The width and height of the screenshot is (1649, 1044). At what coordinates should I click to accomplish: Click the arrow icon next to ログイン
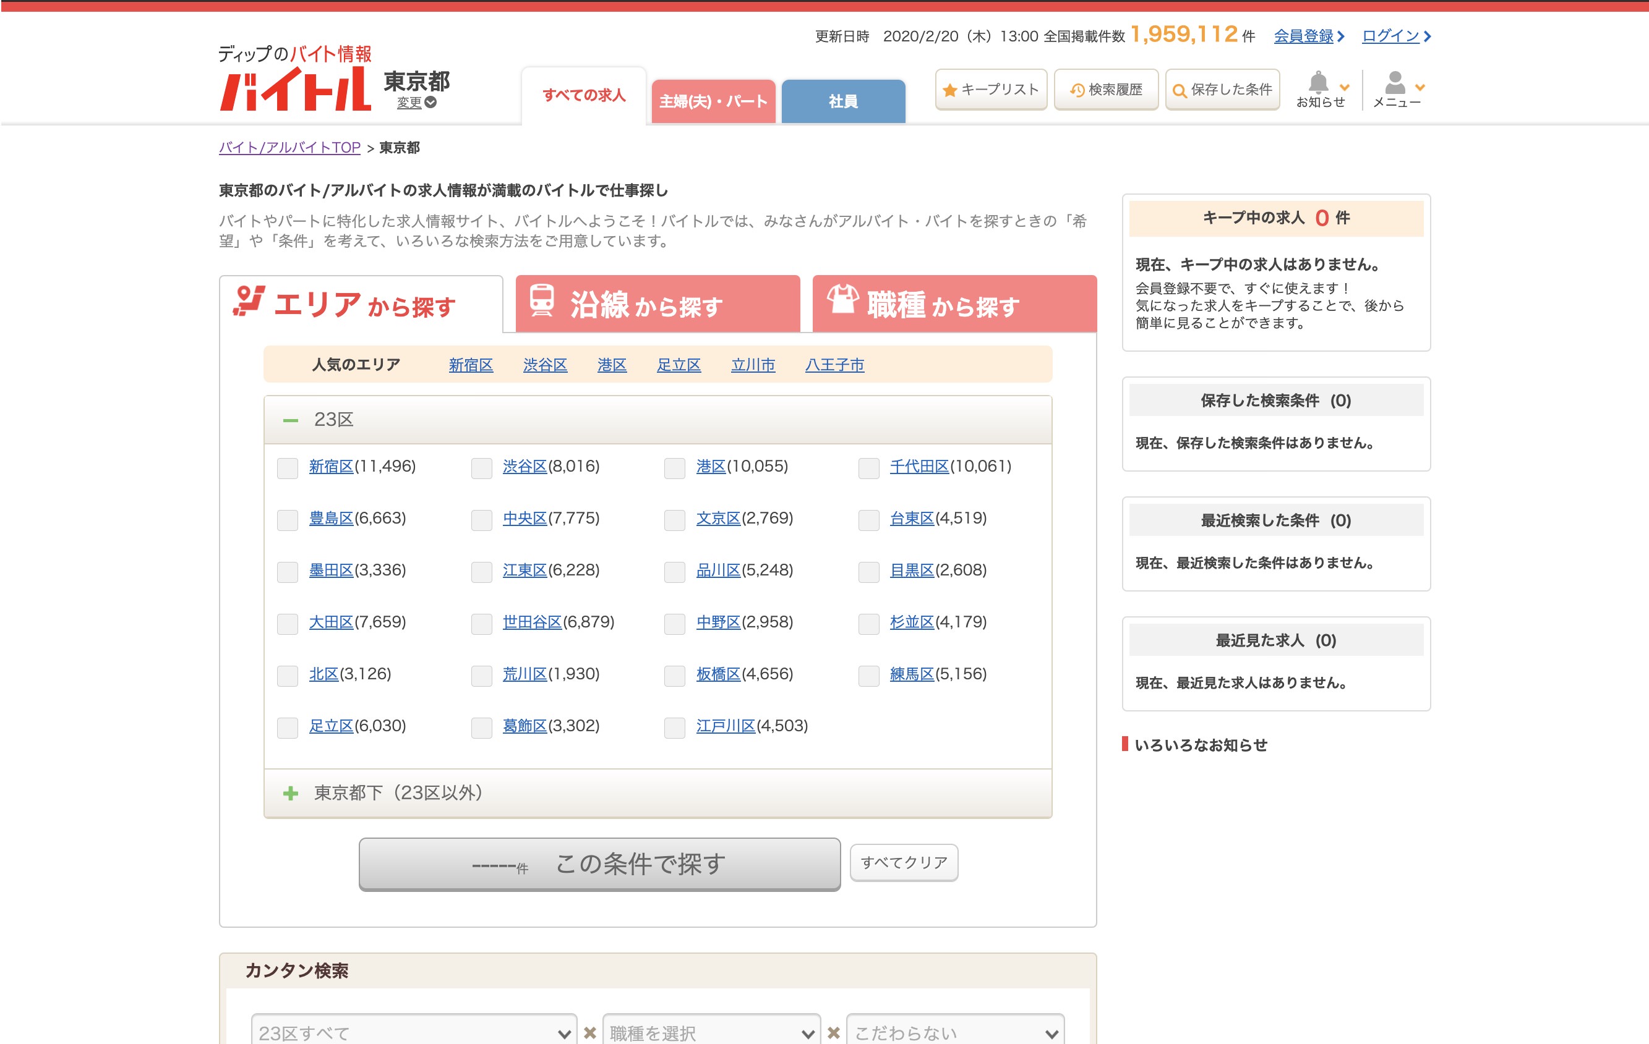[x=1427, y=36]
